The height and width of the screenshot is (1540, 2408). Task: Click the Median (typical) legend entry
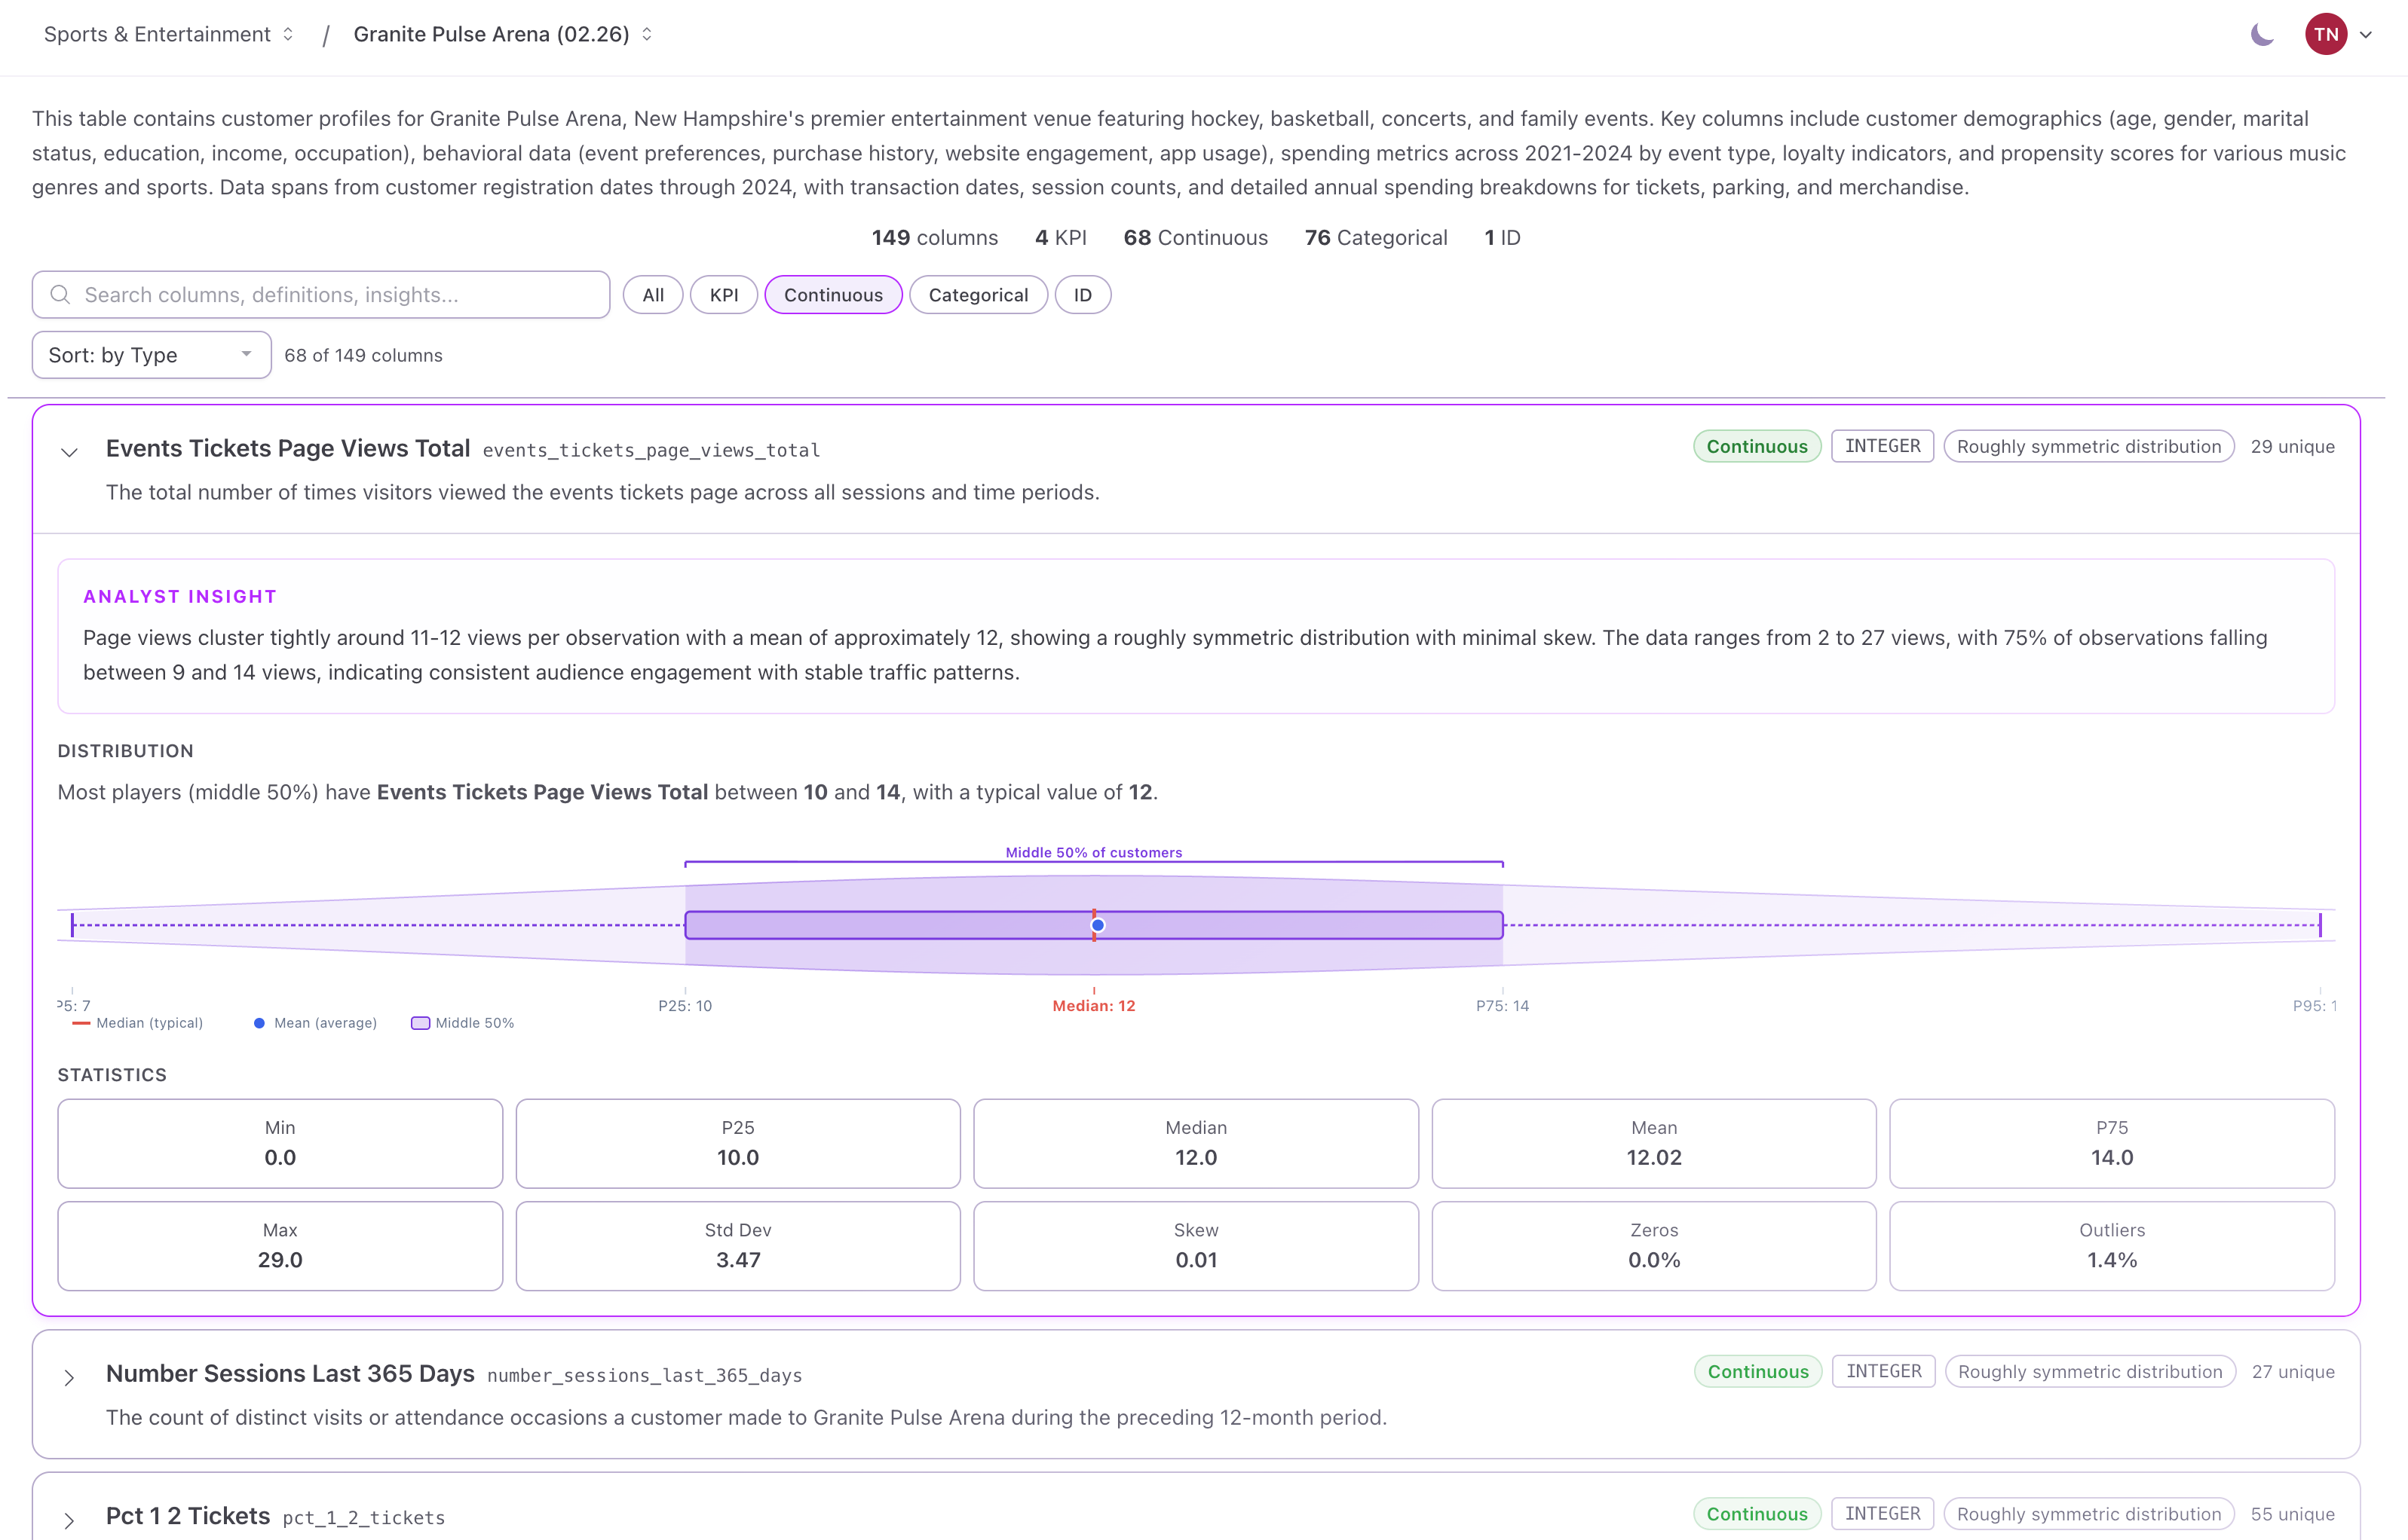coord(137,1023)
